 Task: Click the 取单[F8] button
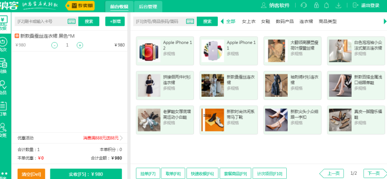coord(173,173)
